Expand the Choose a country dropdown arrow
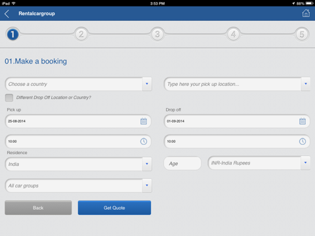Image resolution: width=315 pixels, height=236 pixels. click(x=147, y=84)
